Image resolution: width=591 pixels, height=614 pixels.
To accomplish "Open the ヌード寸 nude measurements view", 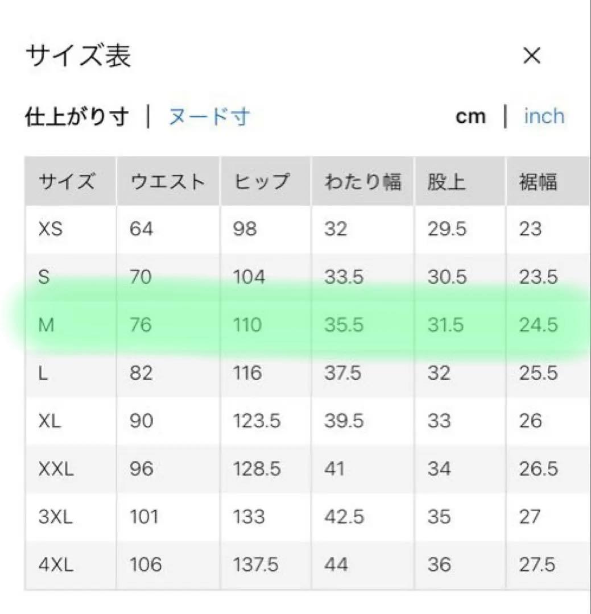I will [x=209, y=116].
